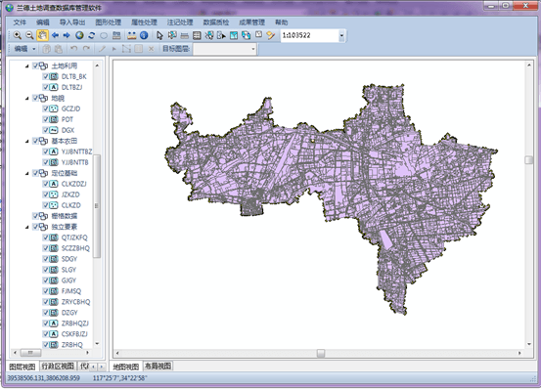Click point layer icon next to GCZJD
The height and width of the screenshot is (389, 541).
(54, 108)
